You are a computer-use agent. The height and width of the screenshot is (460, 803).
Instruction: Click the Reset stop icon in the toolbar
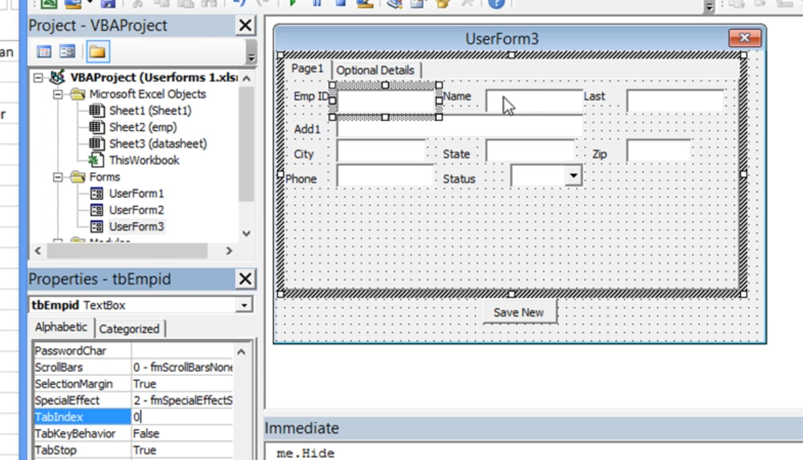[x=340, y=4]
